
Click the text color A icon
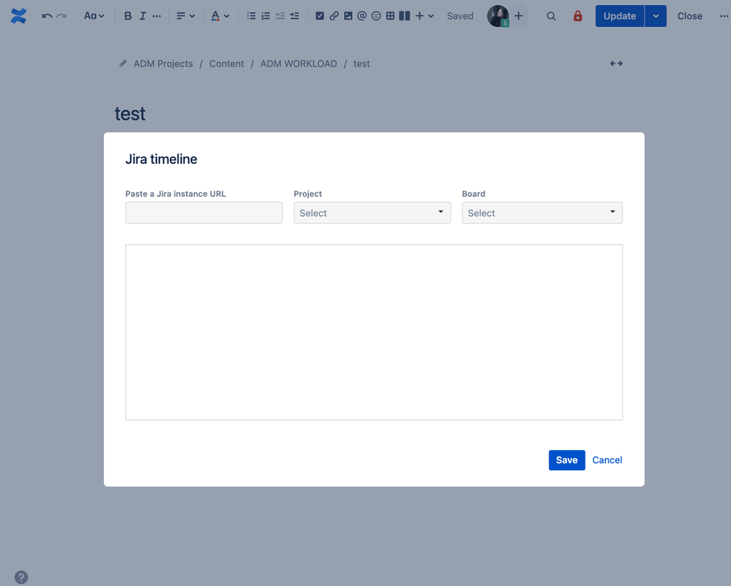point(215,16)
